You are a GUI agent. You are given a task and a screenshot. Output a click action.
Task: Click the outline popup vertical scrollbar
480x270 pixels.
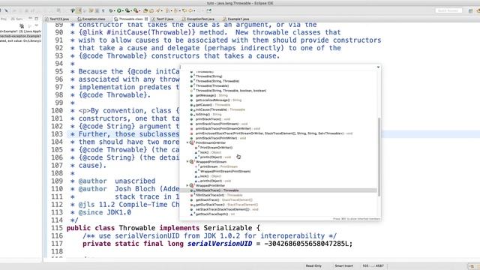[379, 157]
